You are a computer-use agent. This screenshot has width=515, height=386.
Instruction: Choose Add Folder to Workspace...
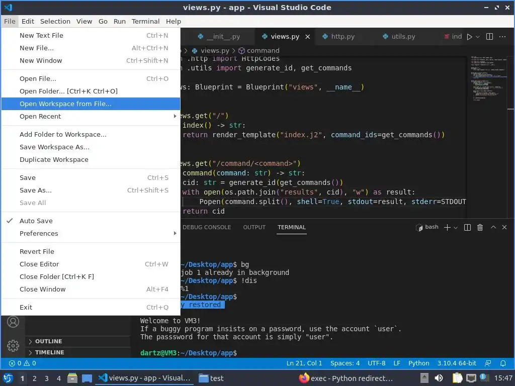(91, 135)
